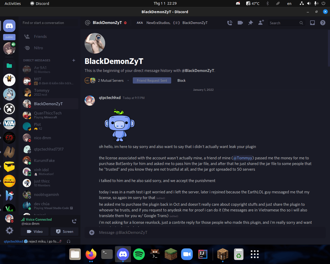Open the HIVE server icon
The height and width of the screenshot is (264, 330).
point(9,181)
